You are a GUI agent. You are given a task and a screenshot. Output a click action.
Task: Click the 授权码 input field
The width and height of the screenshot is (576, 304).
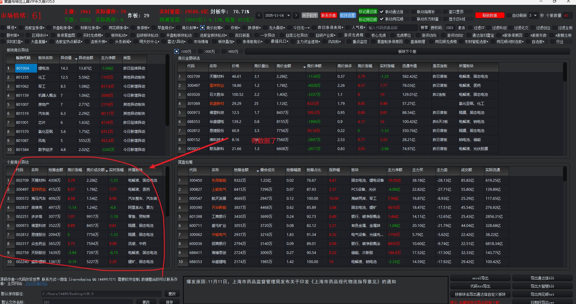click(x=450, y=28)
